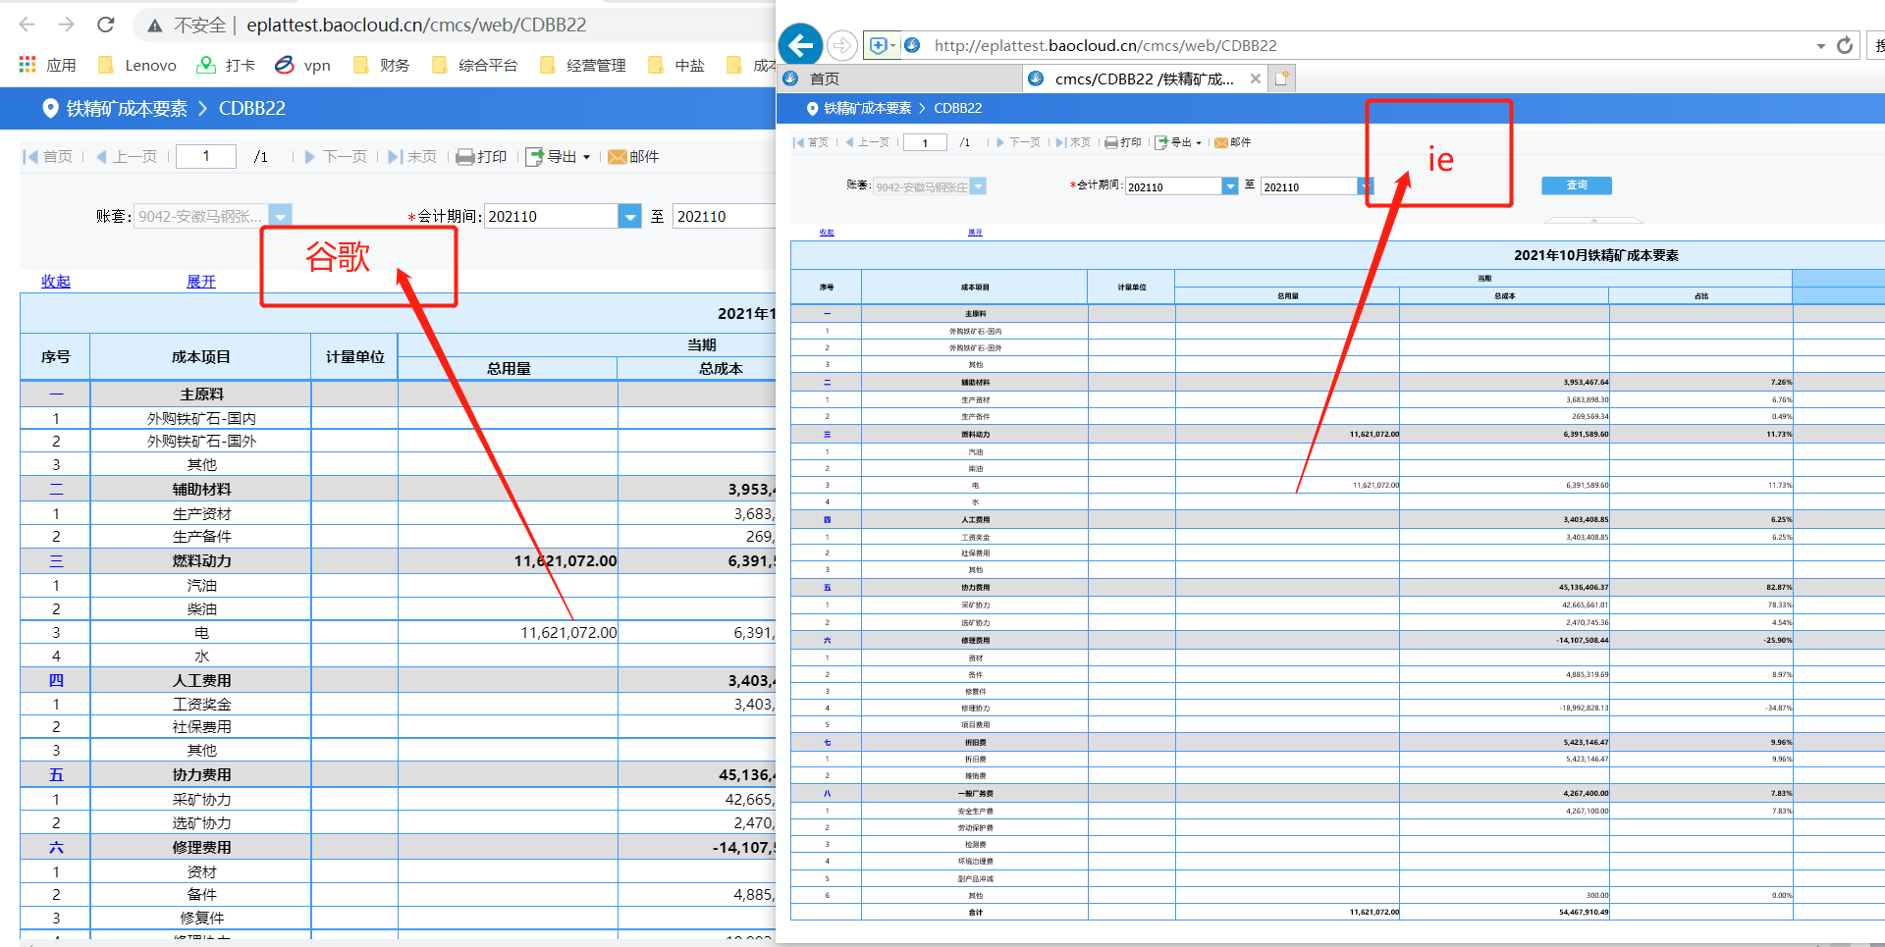Image resolution: width=1885 pixels, height=947 pixels.
Task: Open 导出 export menu in Chrome report
Action: 558,156
